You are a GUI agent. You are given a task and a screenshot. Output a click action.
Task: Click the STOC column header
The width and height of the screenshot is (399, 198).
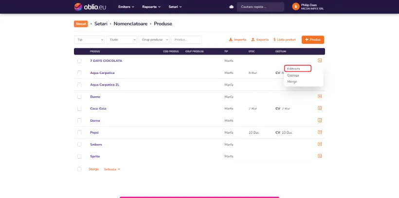point(252,52)
